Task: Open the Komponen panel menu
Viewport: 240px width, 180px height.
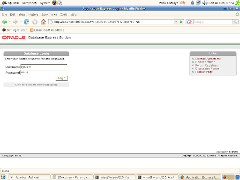Action: coord(29,3)
